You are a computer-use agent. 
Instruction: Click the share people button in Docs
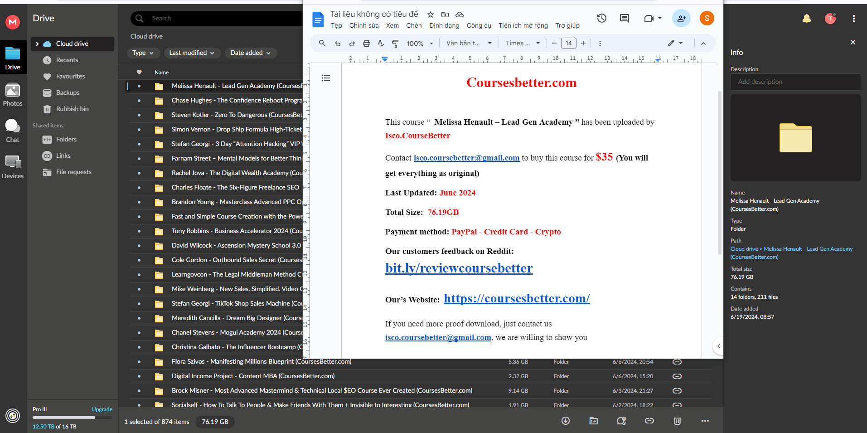pos(681,18)
